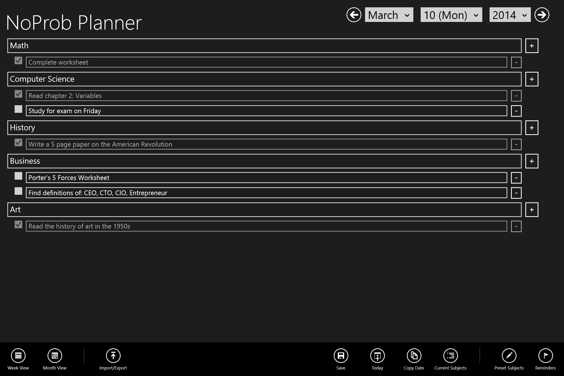Edit the History subject name field

point(264,128)
